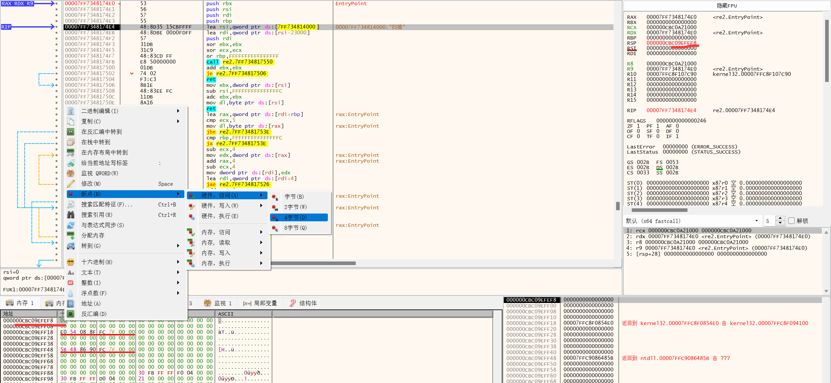
Task: Click the hardware write (硬件, 写入) breakpoint icon
Action: coord(192,206)
